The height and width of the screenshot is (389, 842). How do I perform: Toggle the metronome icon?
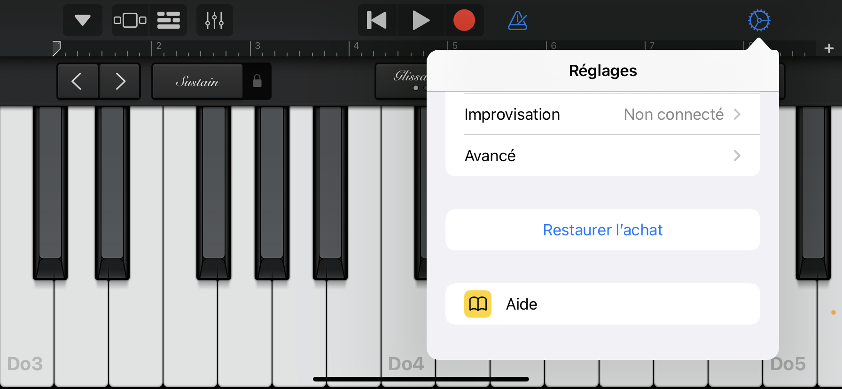518,20
